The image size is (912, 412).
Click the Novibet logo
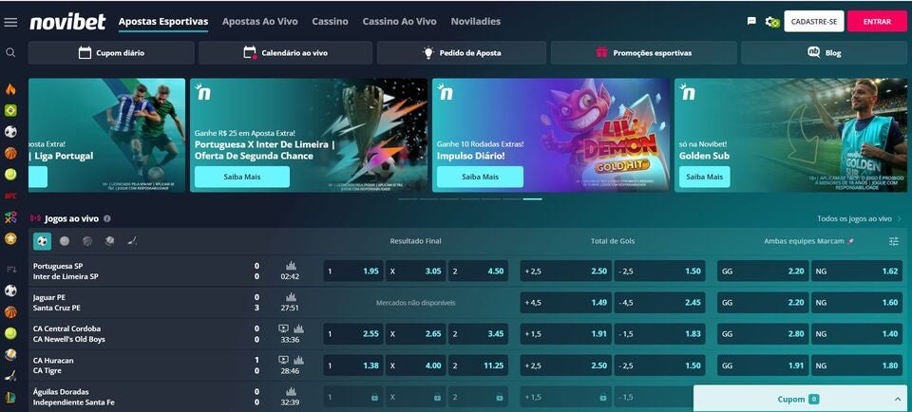(x=67, y=22)
